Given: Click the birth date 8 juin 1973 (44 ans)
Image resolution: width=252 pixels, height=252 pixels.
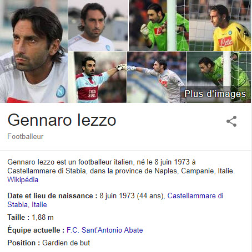Looking at the screenshot, I should [132, 196].
